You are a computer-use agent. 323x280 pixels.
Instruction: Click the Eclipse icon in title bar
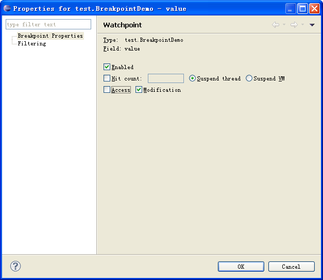point(7,8)
